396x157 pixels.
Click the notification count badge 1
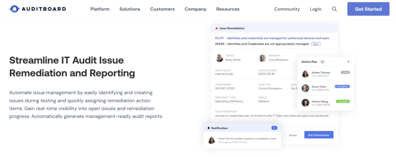274,128
